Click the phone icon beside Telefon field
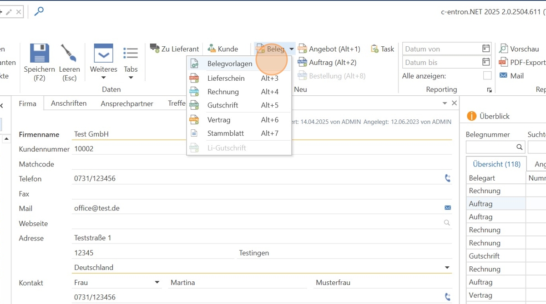This screenshot has height=304, width=546. (x=447, y=178)
